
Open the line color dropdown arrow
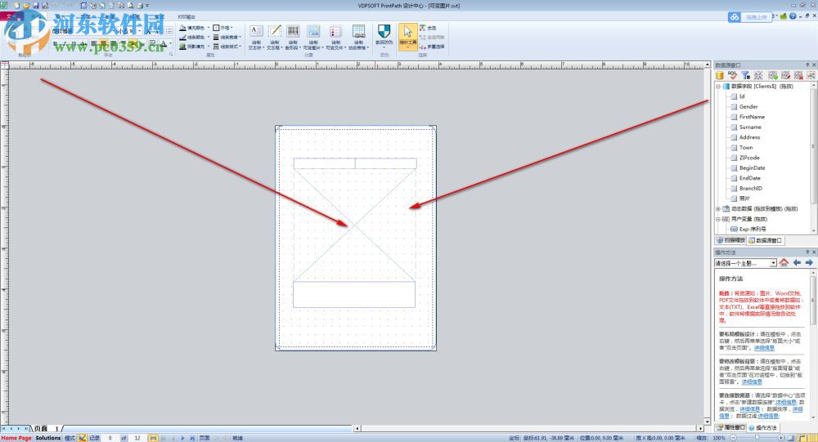pyautogui.click(x=208, y=37)
